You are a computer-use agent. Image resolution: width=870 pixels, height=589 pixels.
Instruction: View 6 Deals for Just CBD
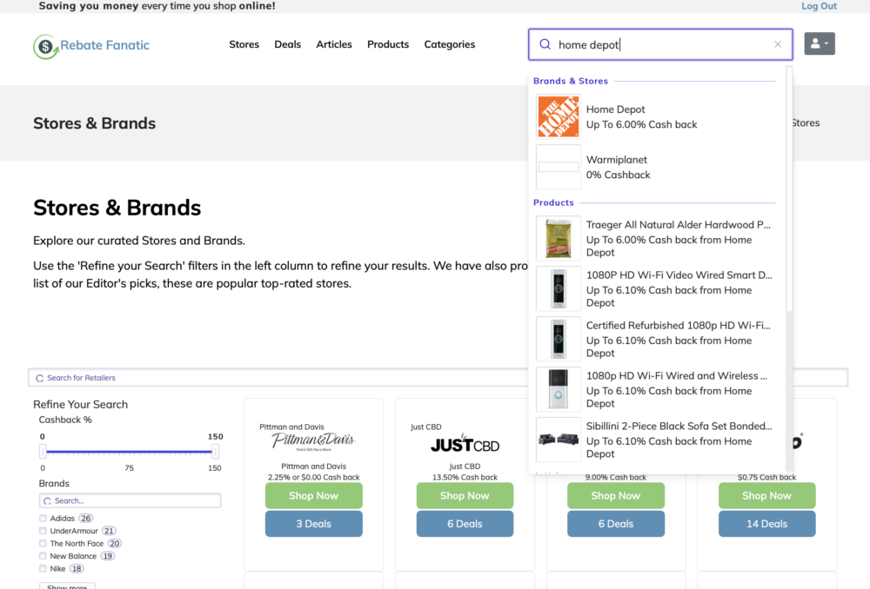465,524
